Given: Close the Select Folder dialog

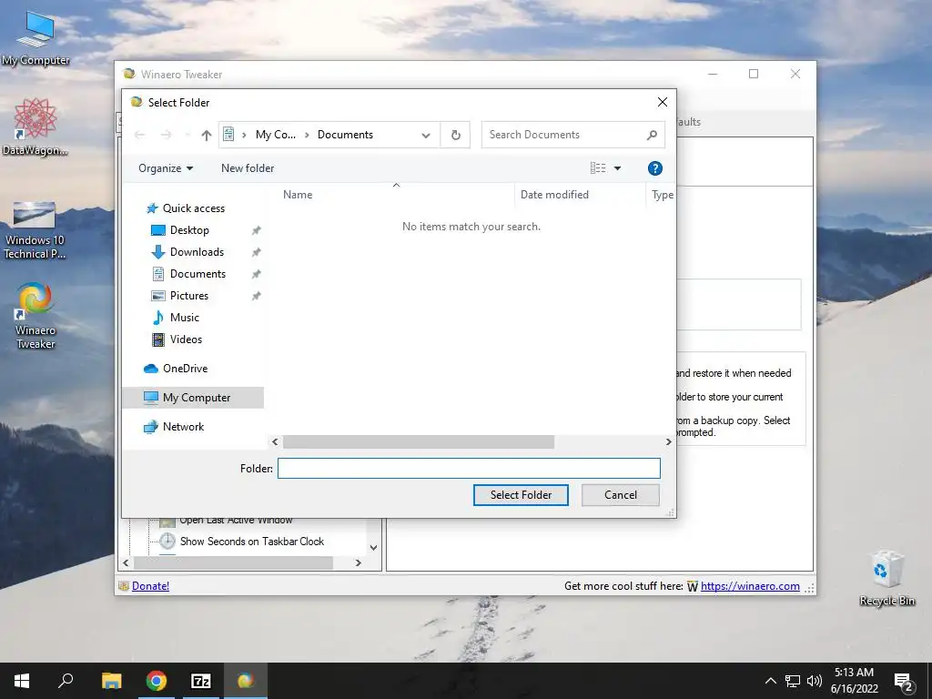Looking at the screenshot, I should [663, 102].
